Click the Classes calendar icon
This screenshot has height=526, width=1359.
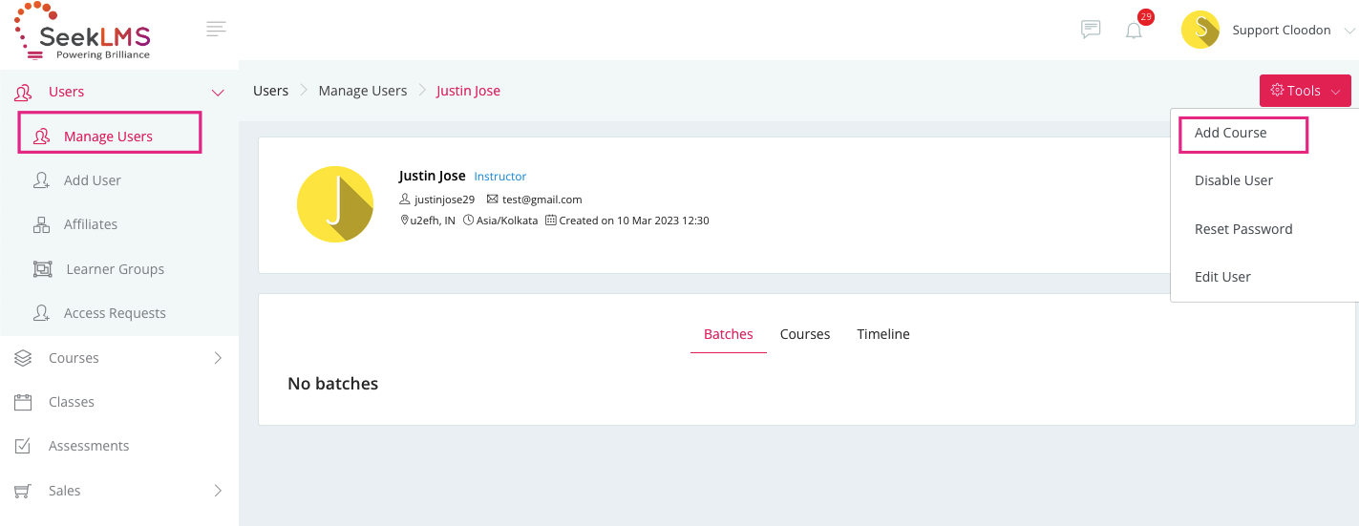[x=24, y=402]
